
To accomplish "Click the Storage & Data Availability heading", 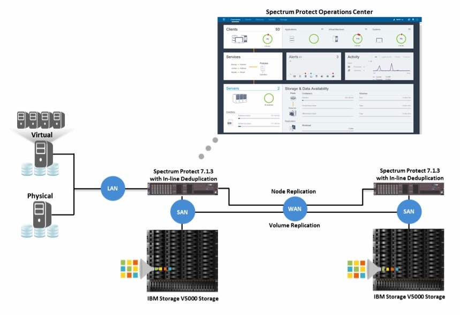I will tap(306, 88).
